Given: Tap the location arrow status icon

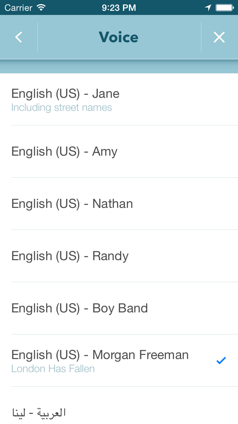Looking at the screenshot, I should coord(208,7).
